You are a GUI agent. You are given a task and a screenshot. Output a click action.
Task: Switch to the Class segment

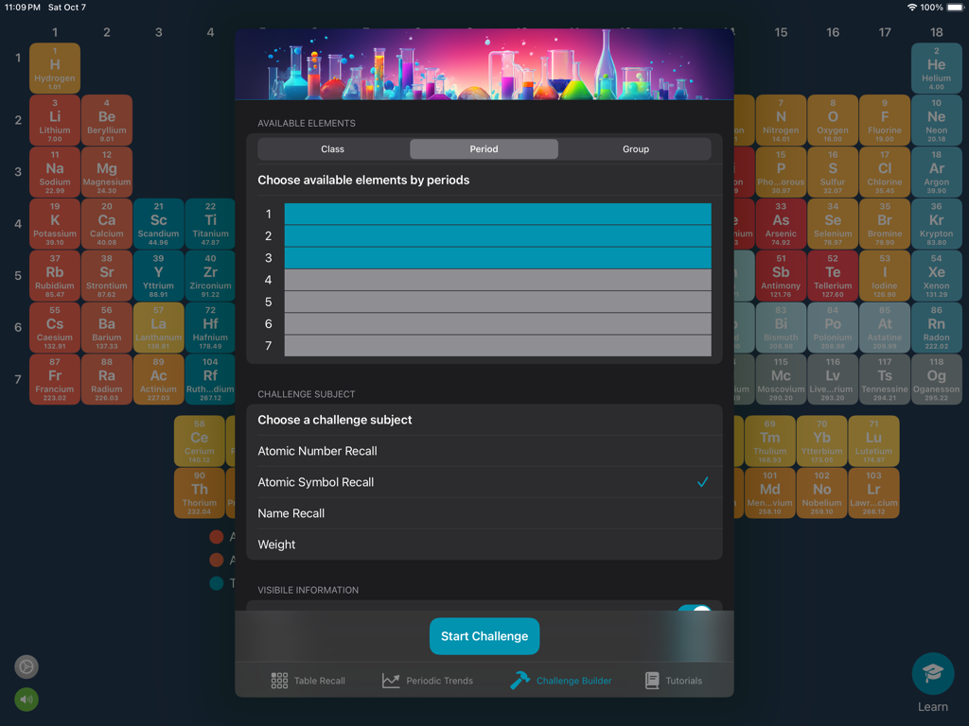point(331,149)
